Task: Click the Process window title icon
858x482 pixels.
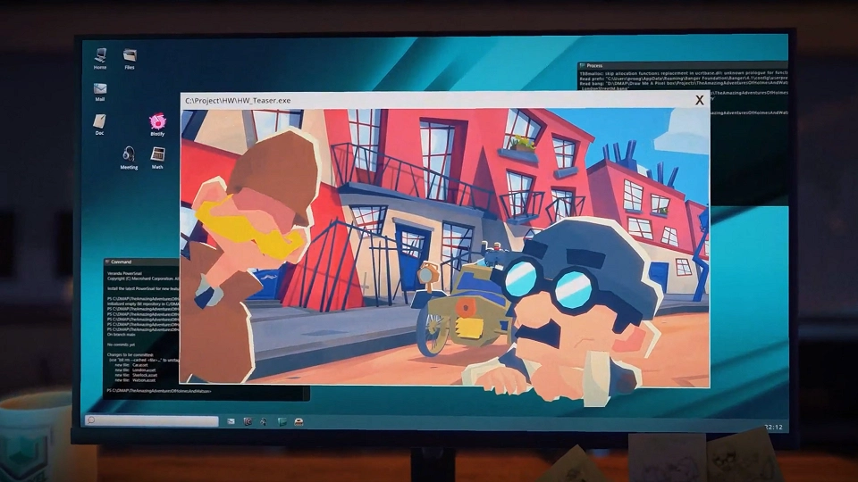Action: pyautogui.click(x=583, y=65)
